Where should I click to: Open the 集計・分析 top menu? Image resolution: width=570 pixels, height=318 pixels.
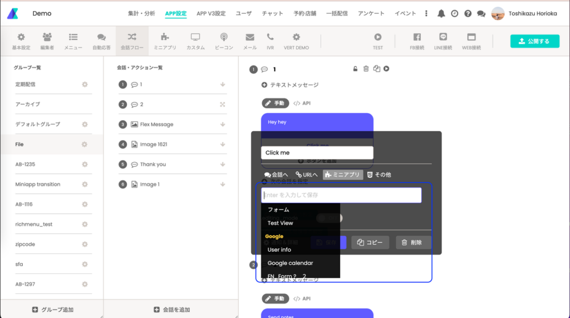(x=141, y=13)
